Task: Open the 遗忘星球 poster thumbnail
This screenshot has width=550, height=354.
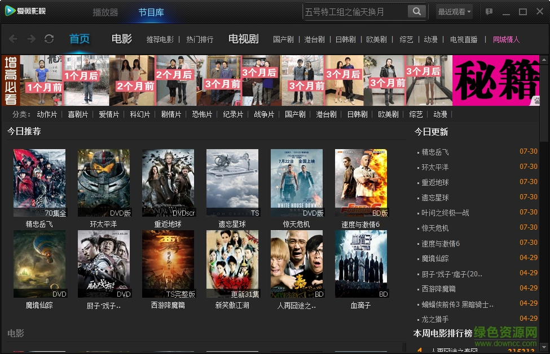Action: 232,183
